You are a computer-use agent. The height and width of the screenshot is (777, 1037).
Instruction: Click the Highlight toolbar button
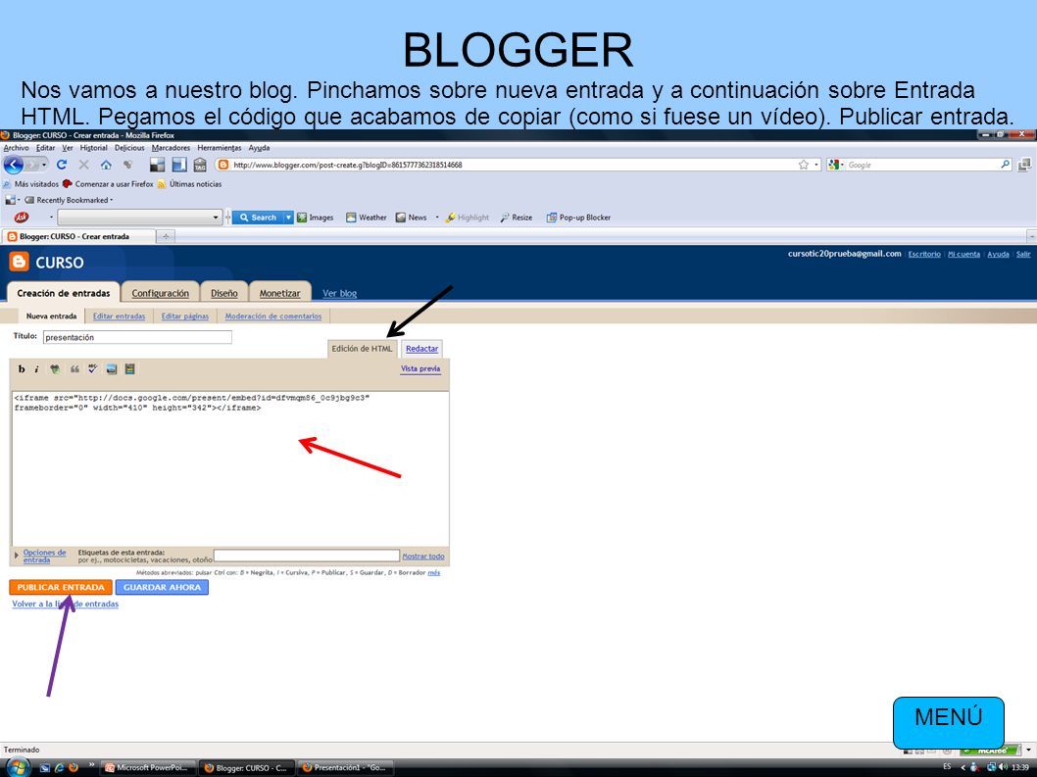(467, 217)
